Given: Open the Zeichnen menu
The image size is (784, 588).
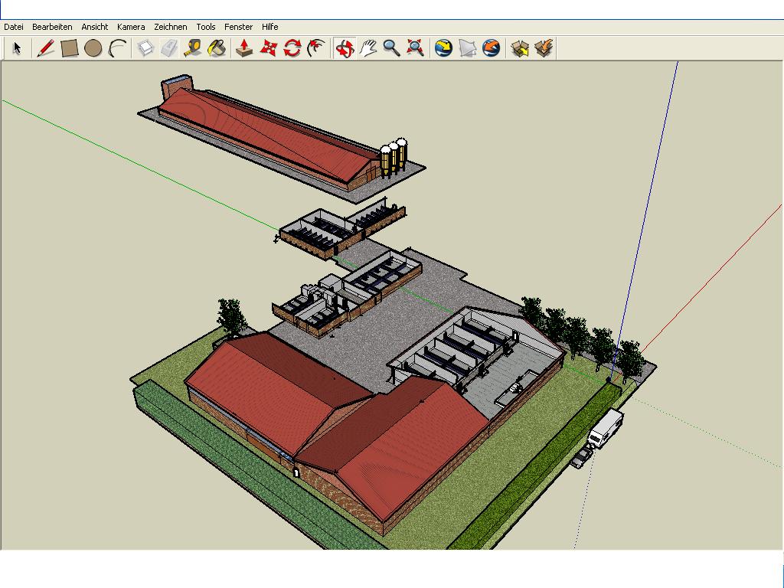Looking at the screenshot, I should point(170,27).
